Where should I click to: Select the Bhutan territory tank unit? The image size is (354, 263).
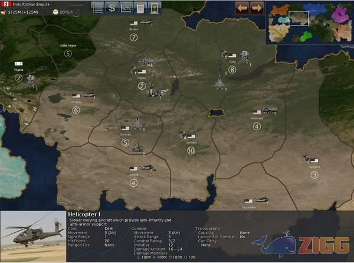(x=145, y=23)
